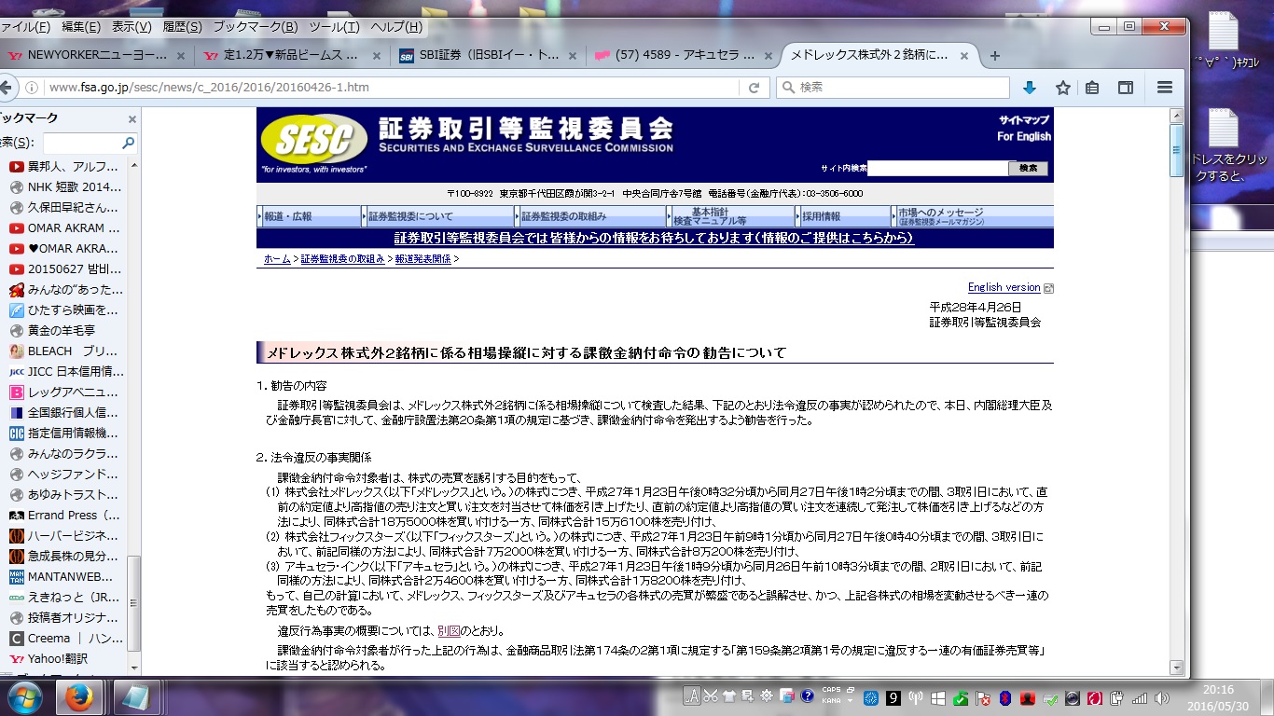Click in the bookmarks sidebar search field
Image resolution: width=1274 pixels, height=716 pixels.
pos(82,144)
